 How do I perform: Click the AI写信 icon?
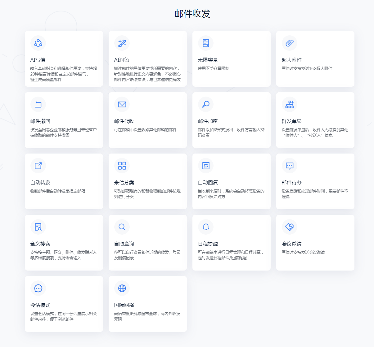click(x=38, y=43)
